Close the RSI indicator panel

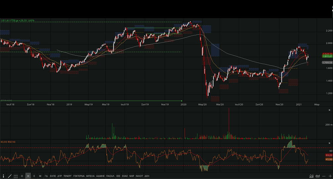329,143
